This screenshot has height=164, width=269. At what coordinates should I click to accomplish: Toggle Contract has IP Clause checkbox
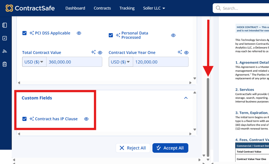coord(24,119)
